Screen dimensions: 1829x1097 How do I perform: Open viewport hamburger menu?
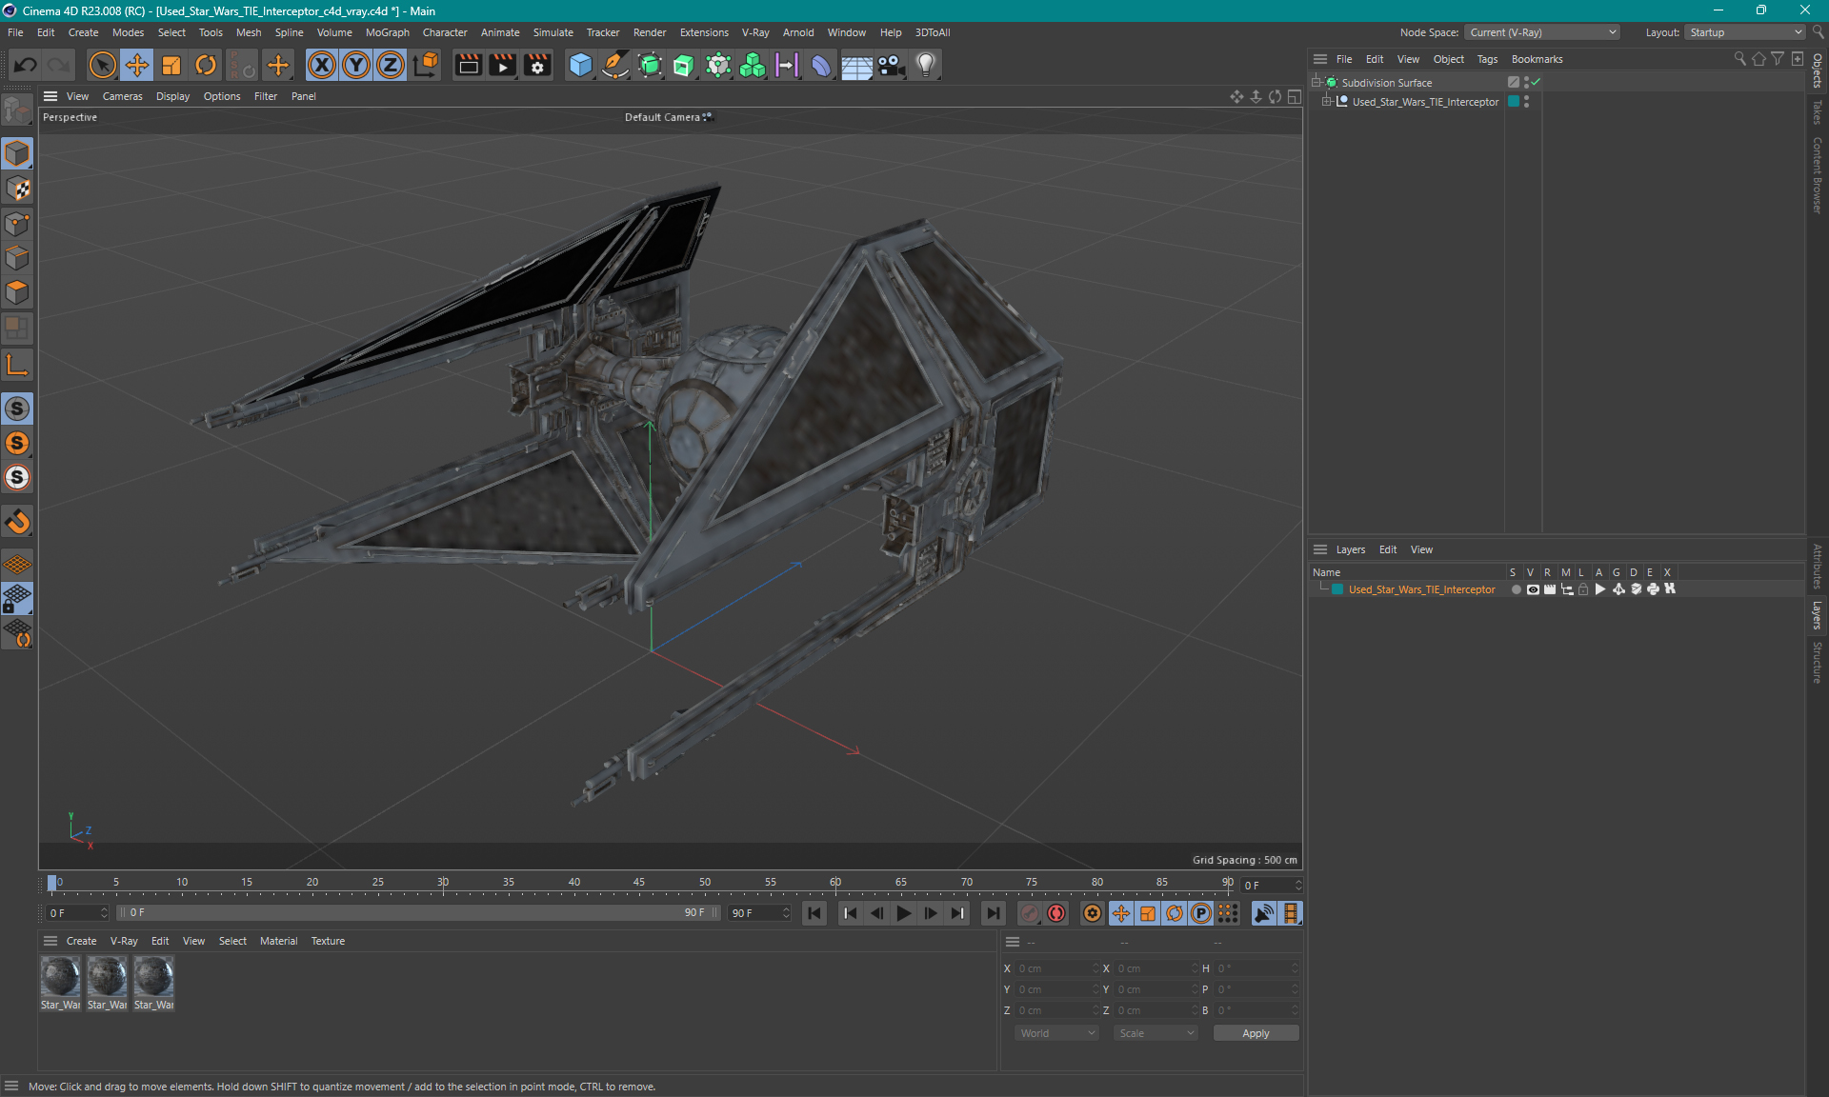pos(50,96)
